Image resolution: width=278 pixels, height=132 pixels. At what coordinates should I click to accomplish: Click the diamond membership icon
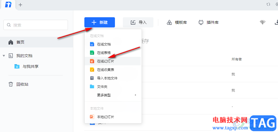point(263,22)
